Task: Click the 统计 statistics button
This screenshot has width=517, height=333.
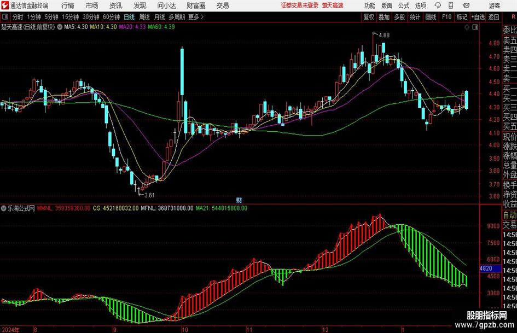Action: click(415, 17)
